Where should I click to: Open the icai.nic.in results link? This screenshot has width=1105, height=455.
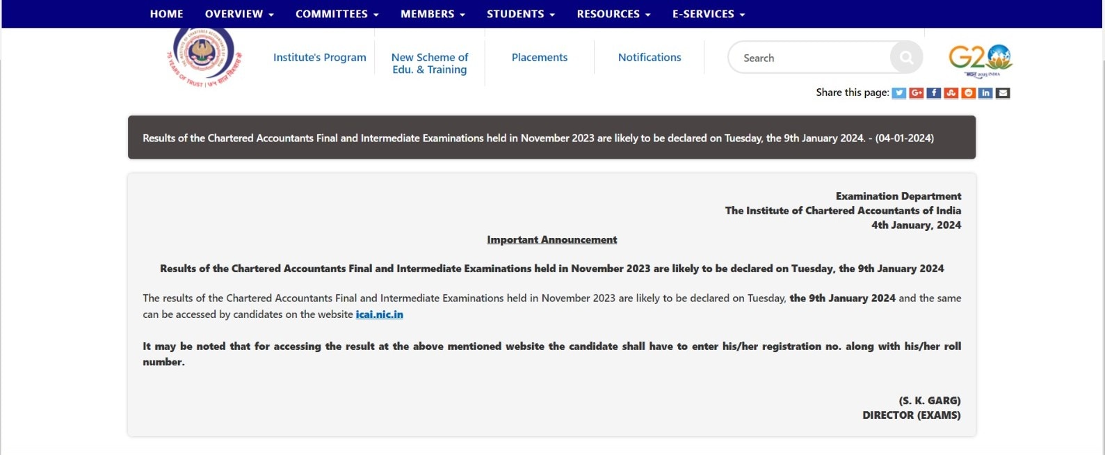(x=379, y=314)
